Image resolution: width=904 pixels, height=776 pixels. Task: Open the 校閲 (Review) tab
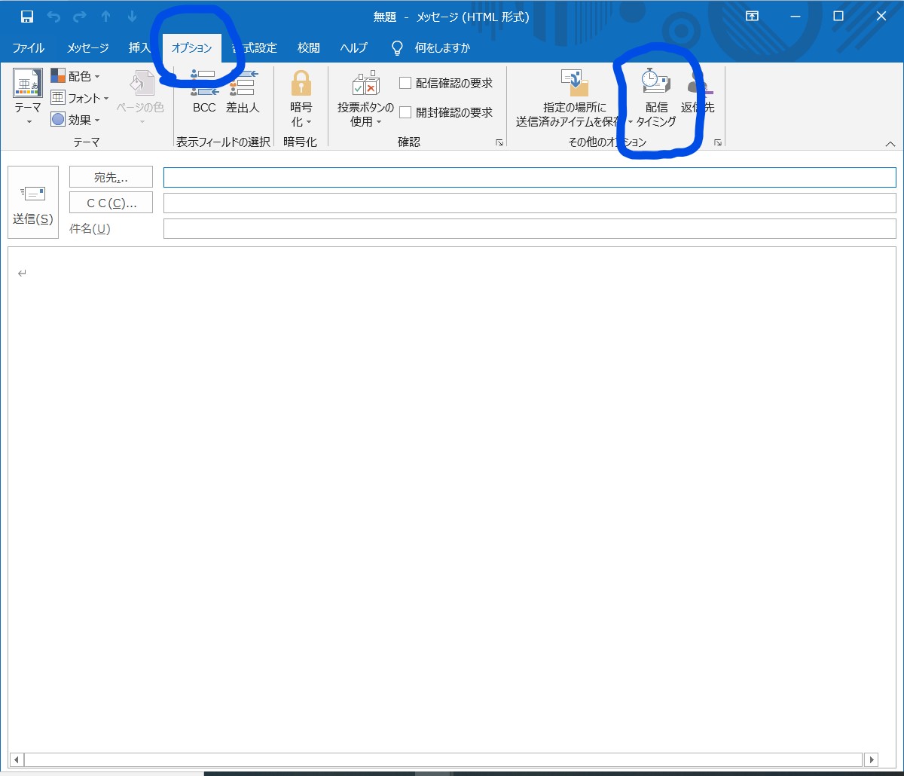[308, 47]
